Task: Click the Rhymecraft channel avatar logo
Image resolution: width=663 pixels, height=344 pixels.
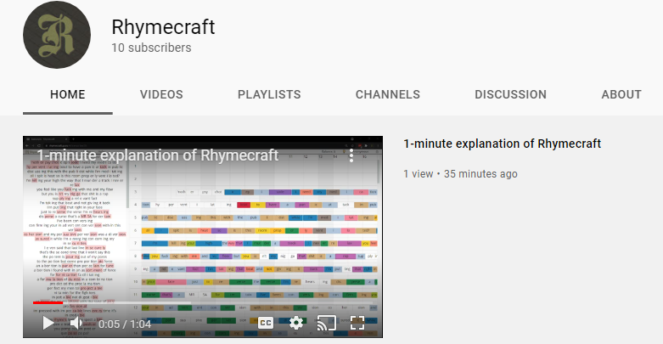Action: click(57, 35)
